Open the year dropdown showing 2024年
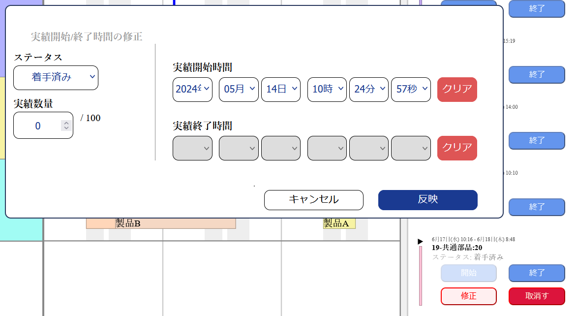Viewport: 577px width, 316px height. 192,90
